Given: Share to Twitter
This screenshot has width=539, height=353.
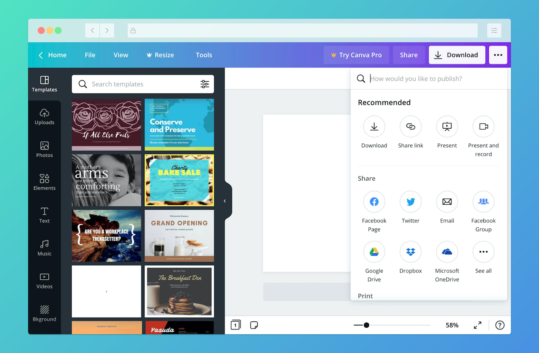Looking at the screenshot, I should tap(411, 202).
